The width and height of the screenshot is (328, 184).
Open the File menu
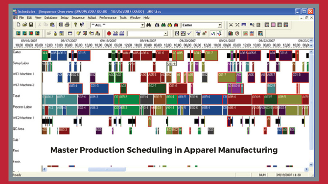[22, 18]
